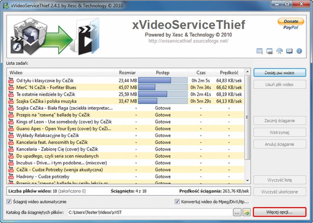Viewport: 313px width, 223px height.
Task: Click YouTube icon of MerC 'N CeZik row
Action: (11, 87)
